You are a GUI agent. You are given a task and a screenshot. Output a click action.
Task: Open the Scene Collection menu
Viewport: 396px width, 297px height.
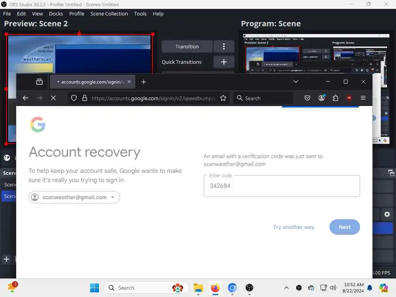click(x=109, y=14)
